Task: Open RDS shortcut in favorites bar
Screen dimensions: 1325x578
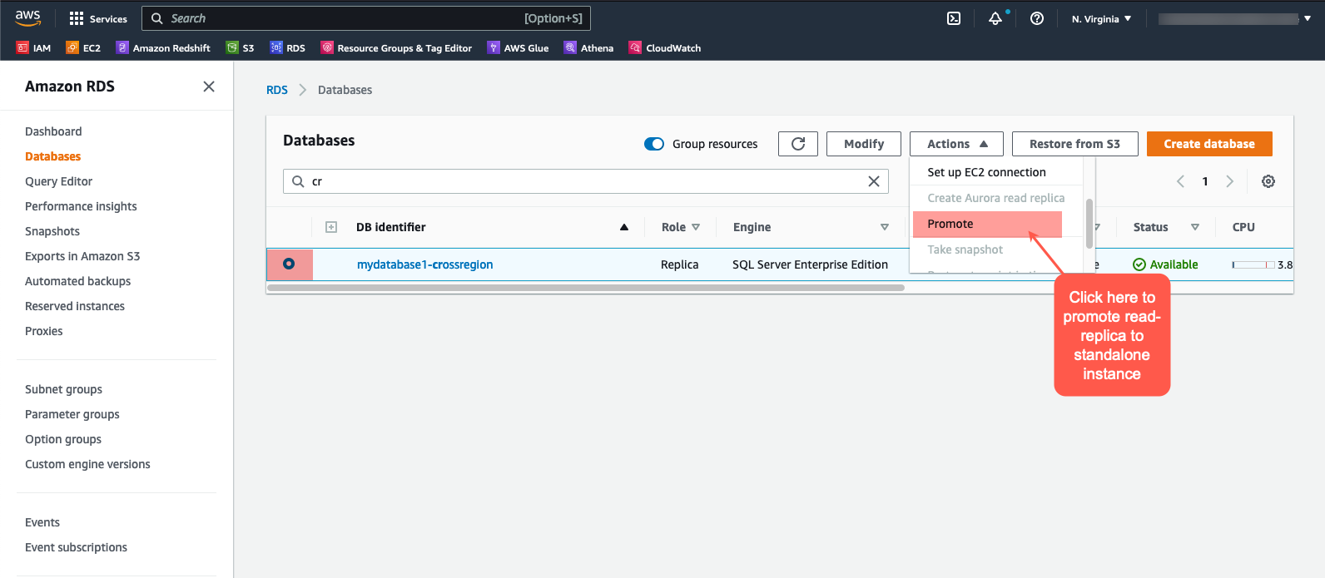Action: coord(287,48)
